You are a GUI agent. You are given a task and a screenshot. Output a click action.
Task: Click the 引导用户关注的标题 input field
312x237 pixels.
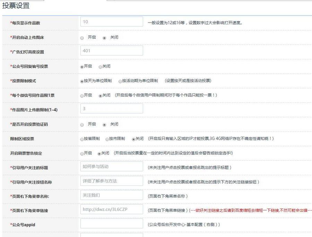click(x=111, y=166)
